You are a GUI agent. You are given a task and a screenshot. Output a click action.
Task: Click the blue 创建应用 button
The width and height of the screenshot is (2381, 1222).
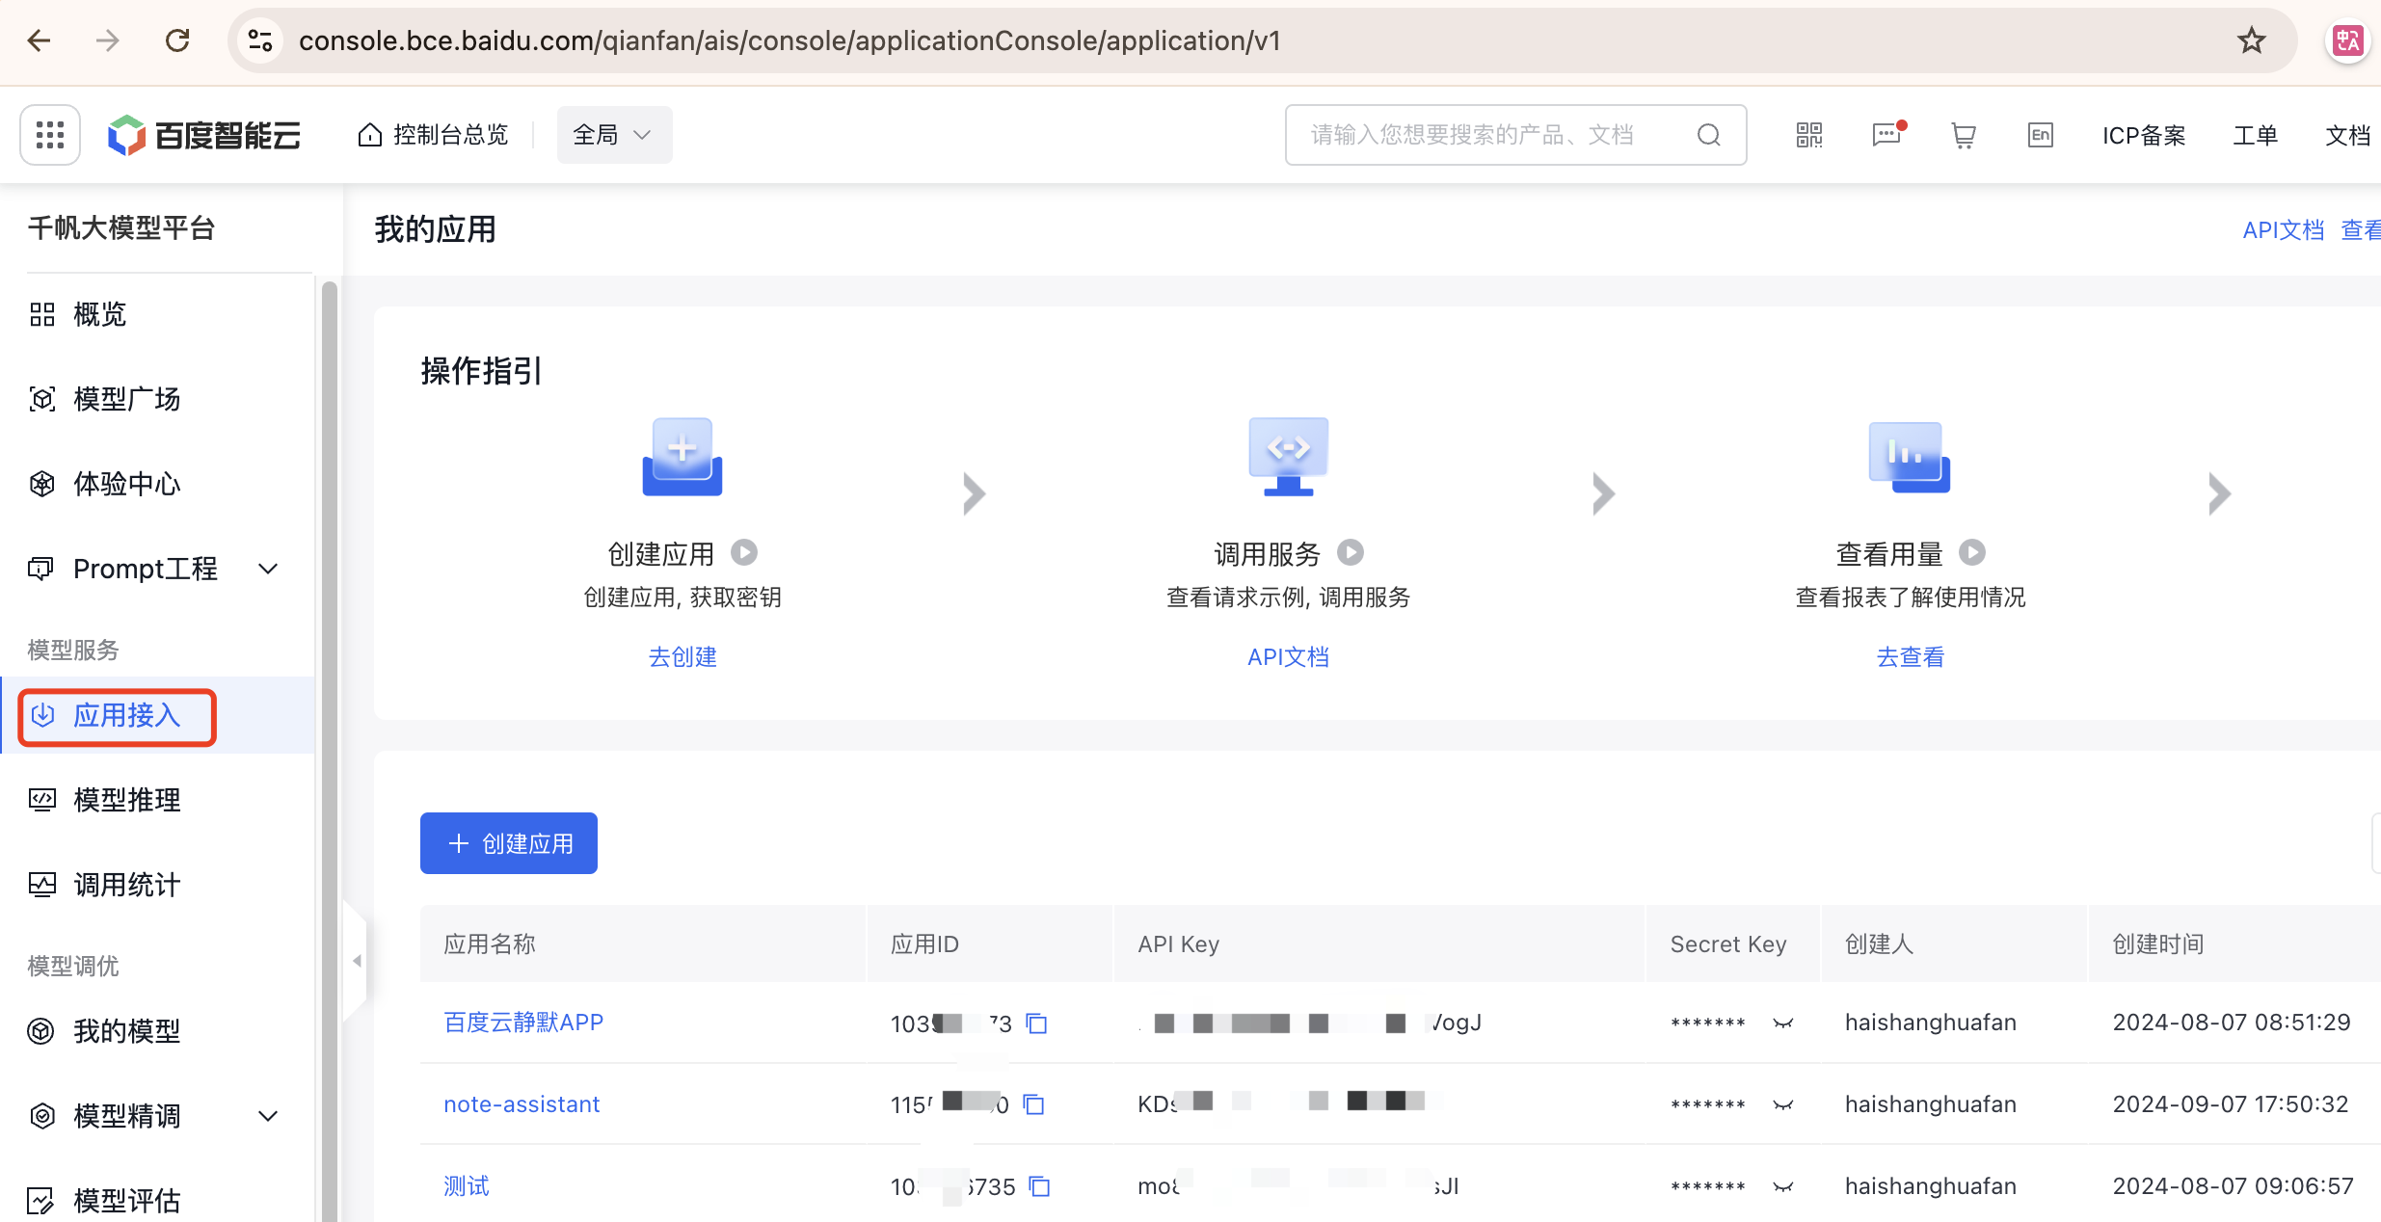click(x=509, y=843)
